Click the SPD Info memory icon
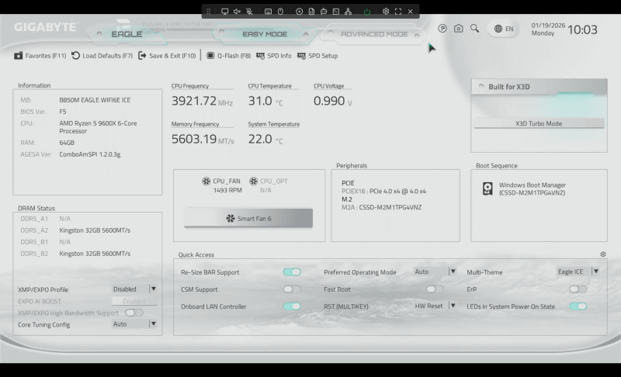The width and height of the screenshot is (621, 377). 260,56
